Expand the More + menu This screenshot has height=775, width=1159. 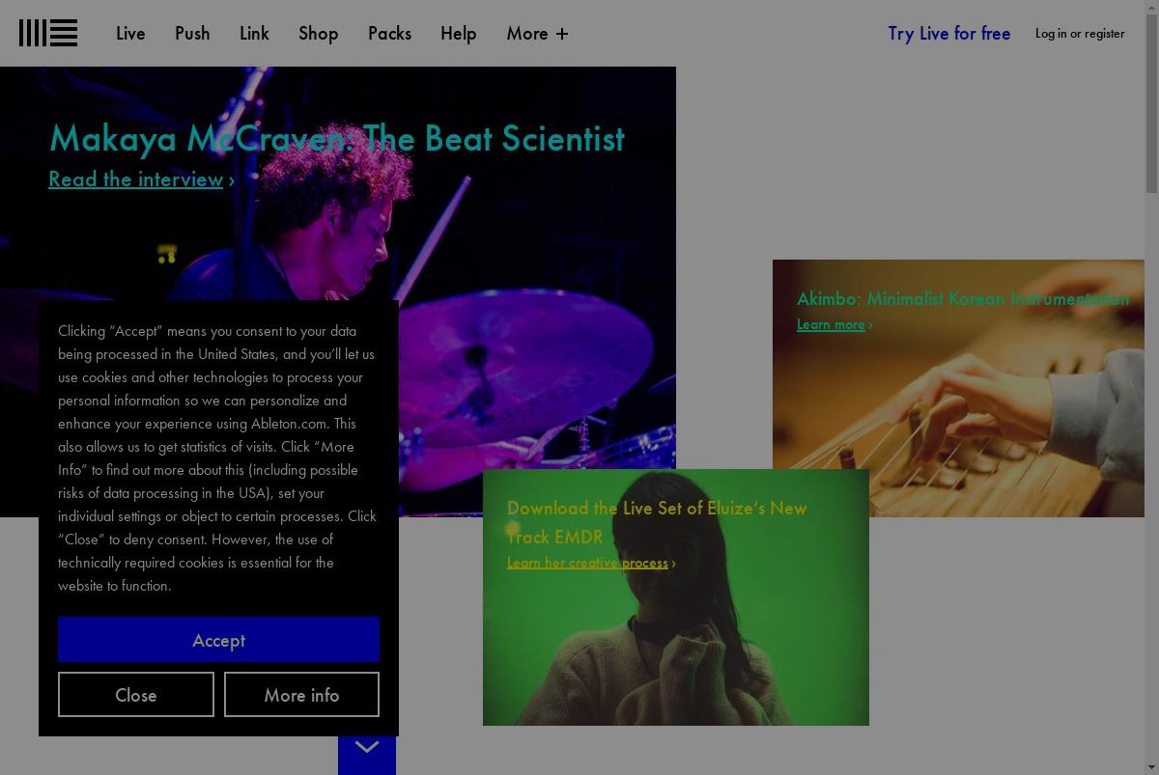coord(537,33)
